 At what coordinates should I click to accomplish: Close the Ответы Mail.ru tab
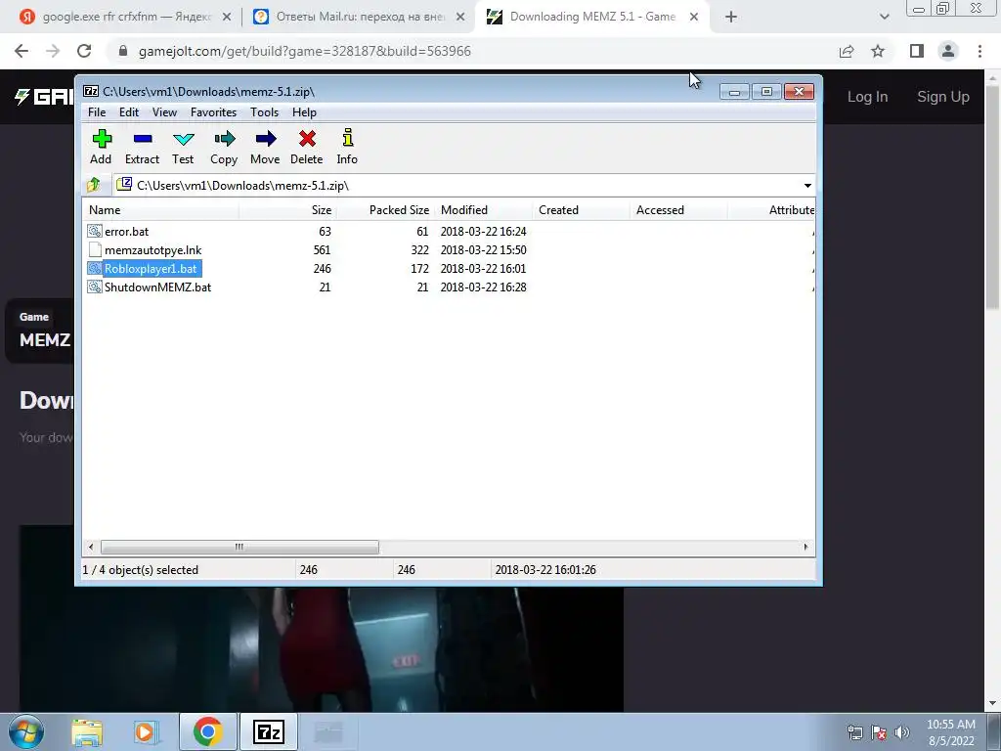click(x=460, y=18)
